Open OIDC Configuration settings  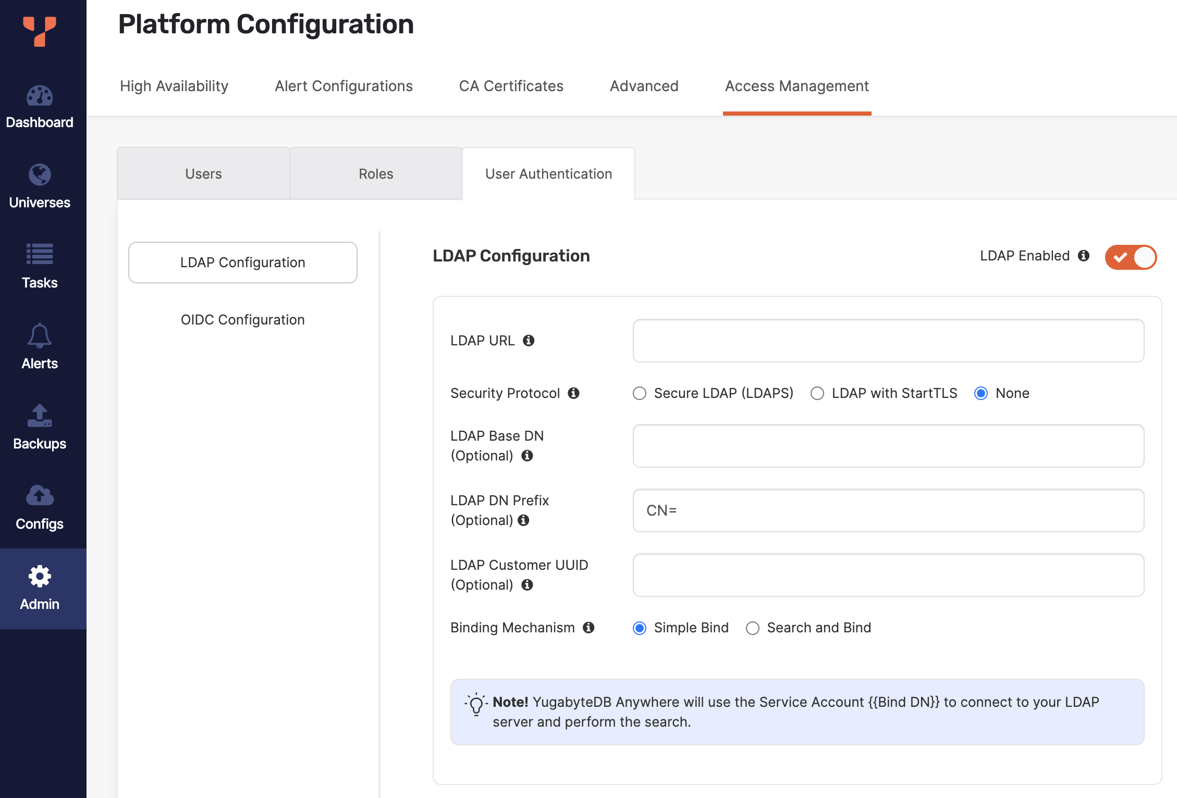click(242, 319)
